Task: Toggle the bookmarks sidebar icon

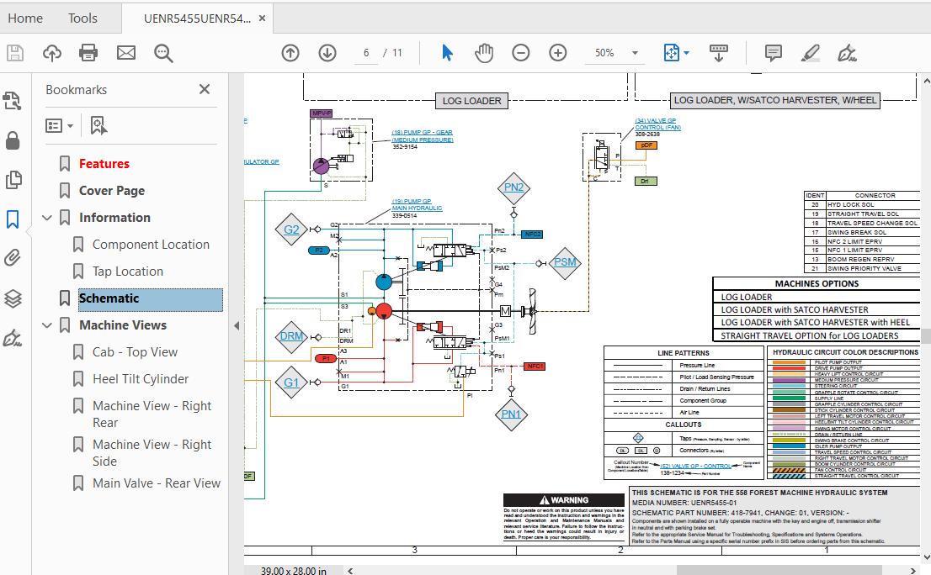Action: tap(13, 219)
